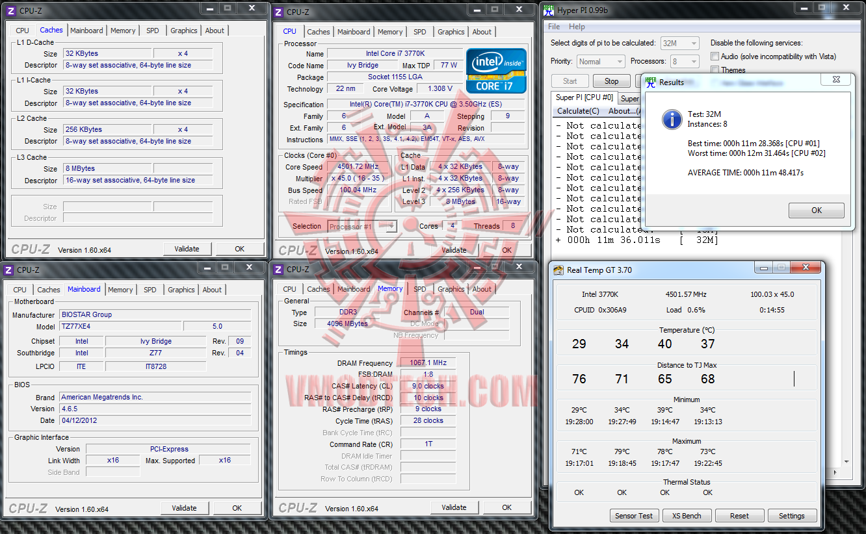
Task: Open SPD tab in the motherboard-details CPU-Z window
Action: [x=150, y=290]
